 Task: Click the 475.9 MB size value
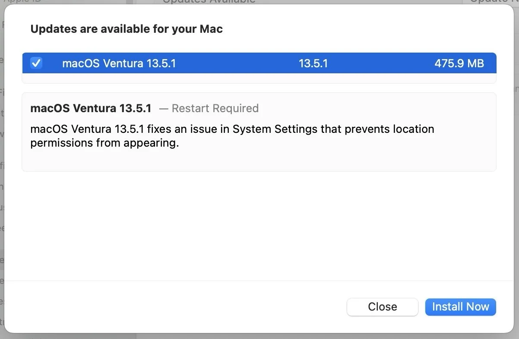[459, 64]
